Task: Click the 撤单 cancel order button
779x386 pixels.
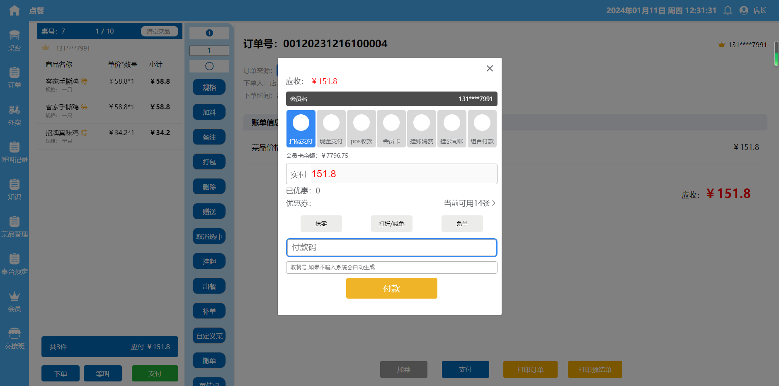Action: click(209, 361)
